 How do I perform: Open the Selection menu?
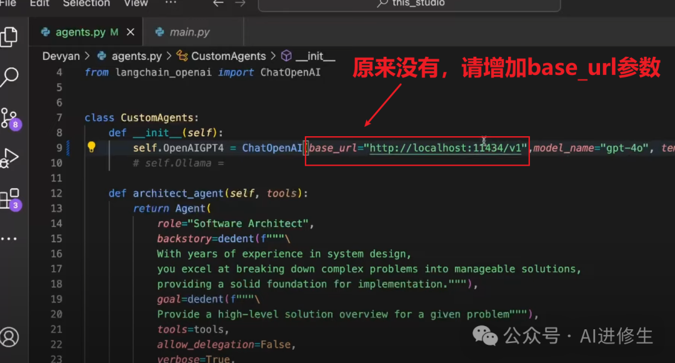tap(86, 4)
